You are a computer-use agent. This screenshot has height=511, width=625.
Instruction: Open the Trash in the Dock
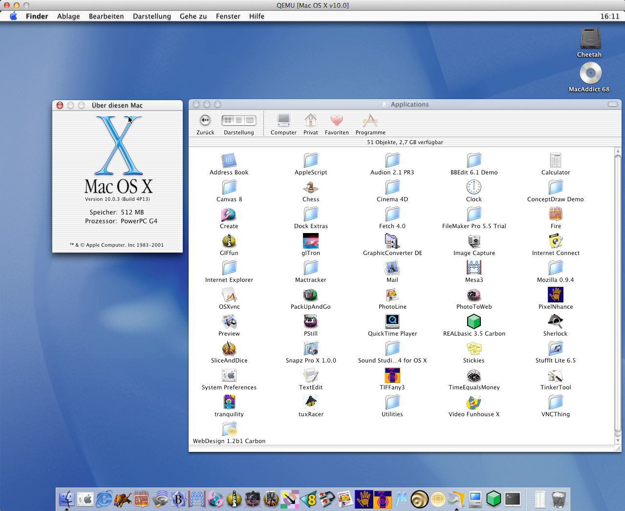(559, 499)
